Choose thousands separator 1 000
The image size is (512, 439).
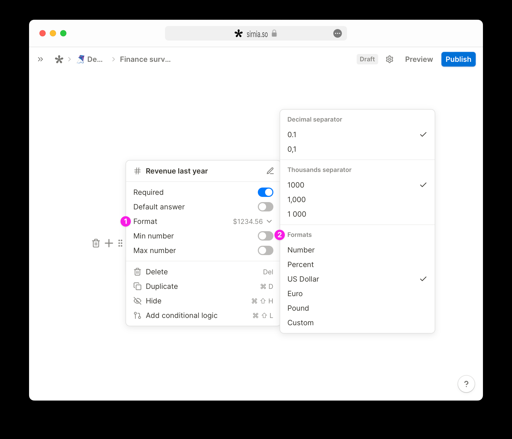pos(357,214)
